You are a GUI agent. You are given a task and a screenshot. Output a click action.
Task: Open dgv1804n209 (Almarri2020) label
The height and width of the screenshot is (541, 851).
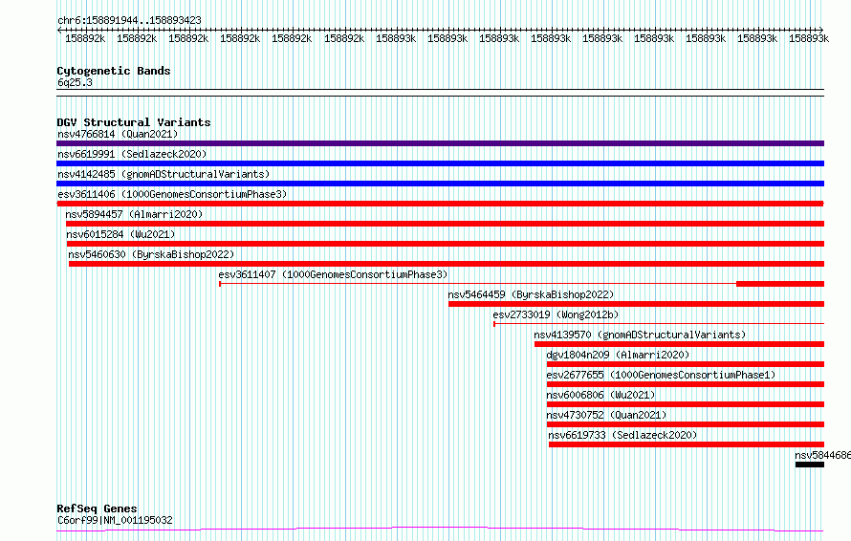click(x=618, y=355)
